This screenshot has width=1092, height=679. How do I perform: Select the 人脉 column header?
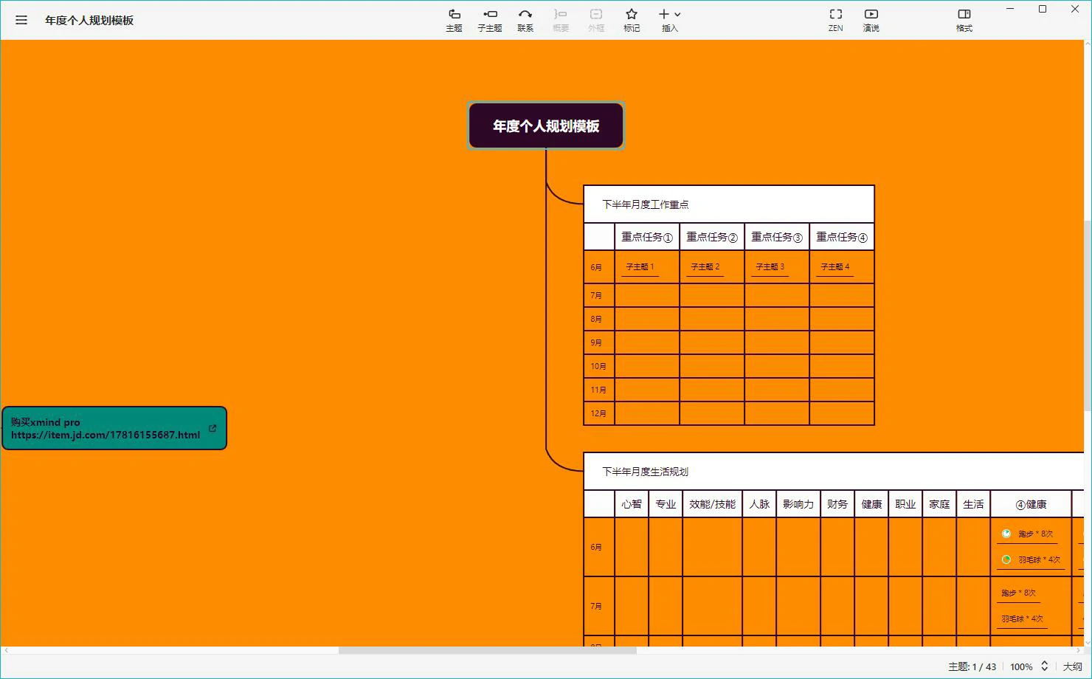point(759,504)
